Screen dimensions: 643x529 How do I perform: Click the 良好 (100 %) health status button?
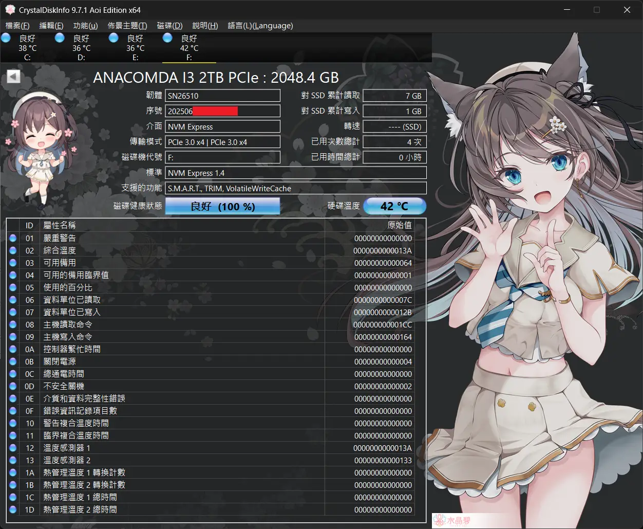click(222, 206)
